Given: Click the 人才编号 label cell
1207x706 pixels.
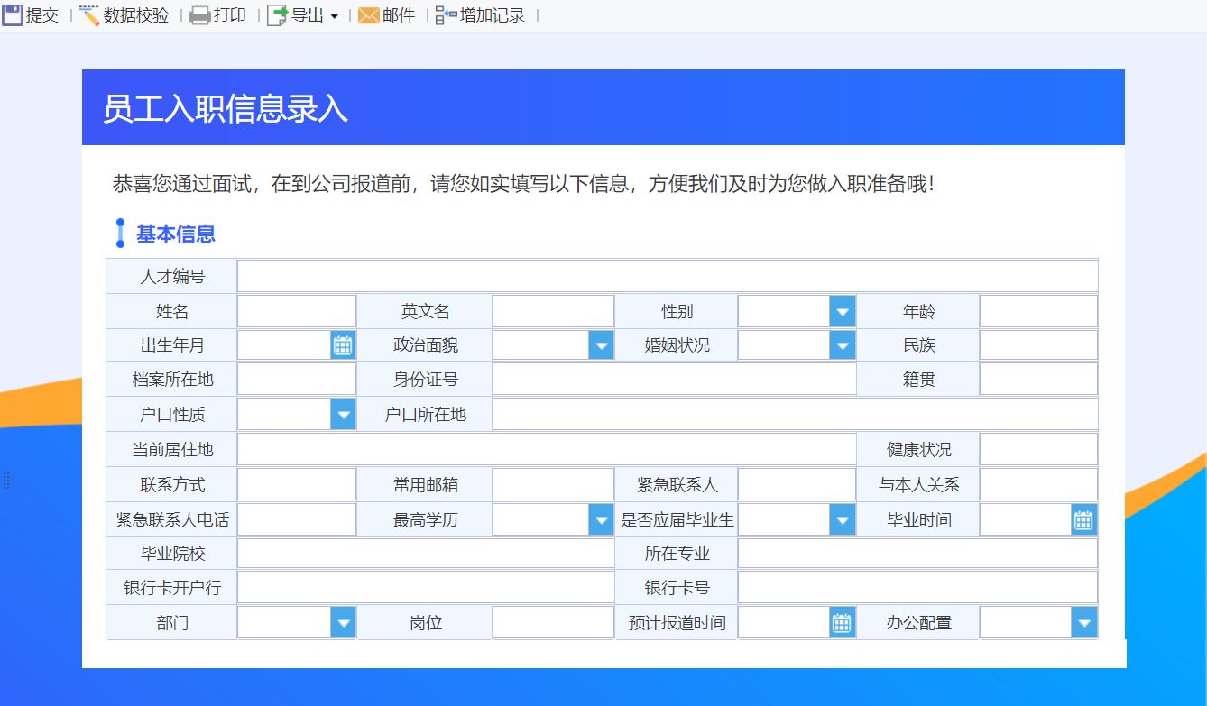Looking at the screenshot, I should click(x=172, y=276).
